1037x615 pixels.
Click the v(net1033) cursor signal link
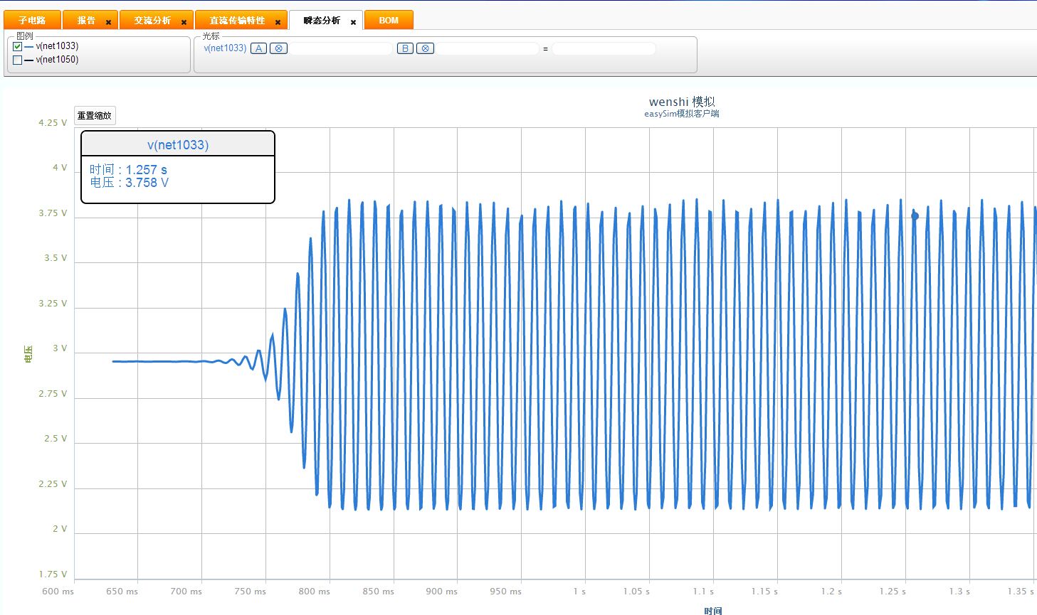coord(225,48)
